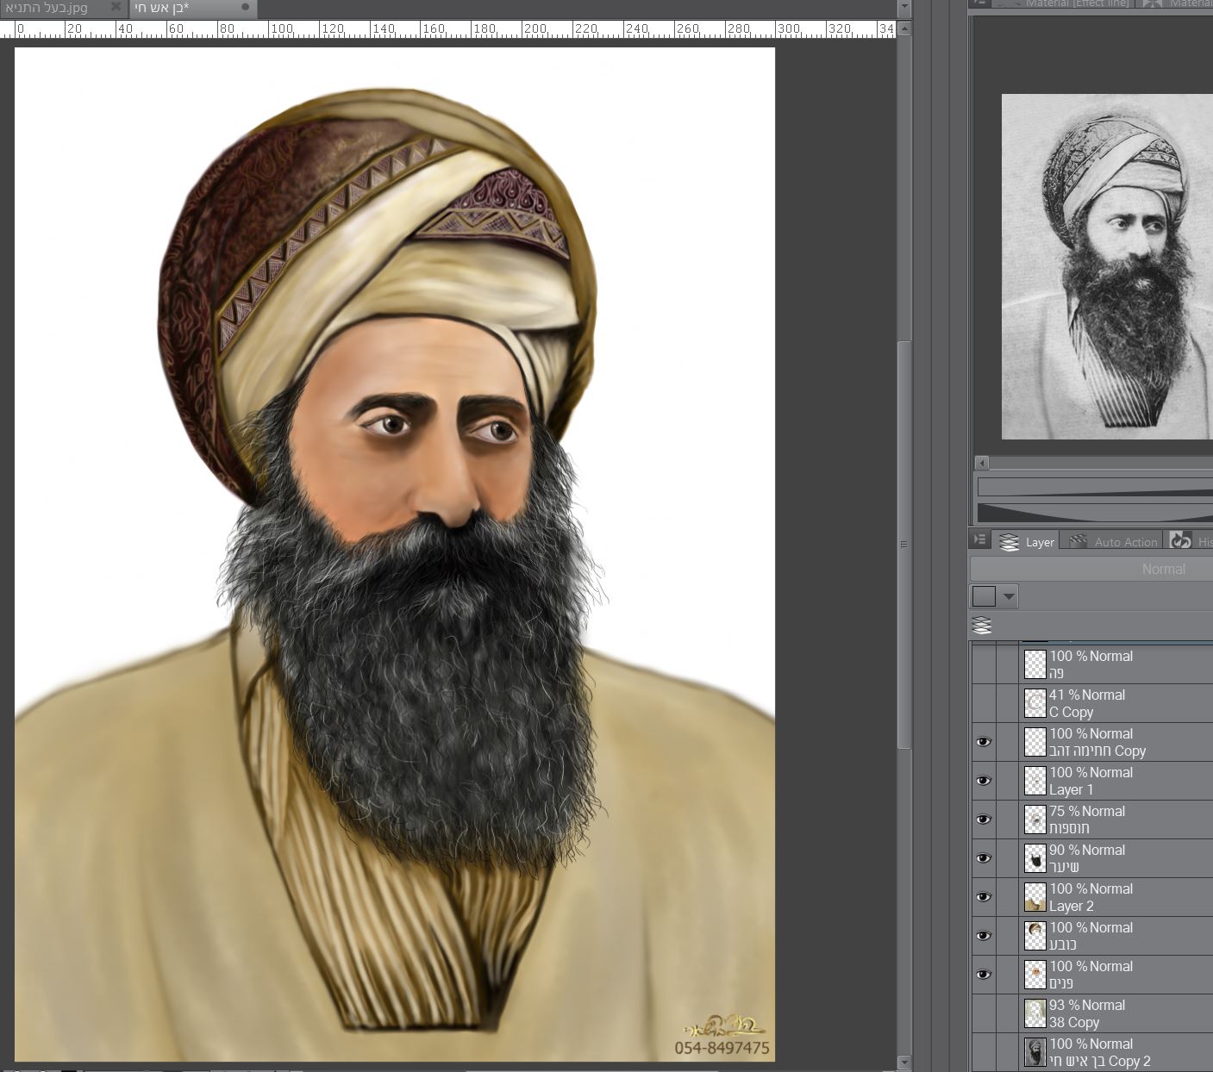
Task: Select the שיער layer thumbnail
Action: tap(1035, 858)
